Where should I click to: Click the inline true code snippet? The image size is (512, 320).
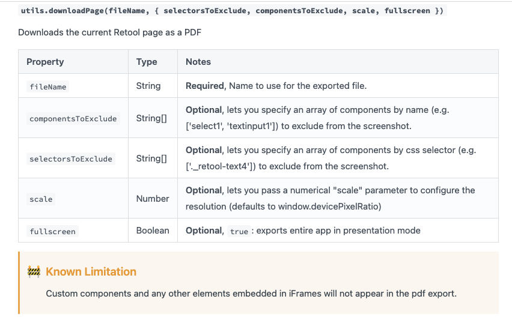click(239, 231)
